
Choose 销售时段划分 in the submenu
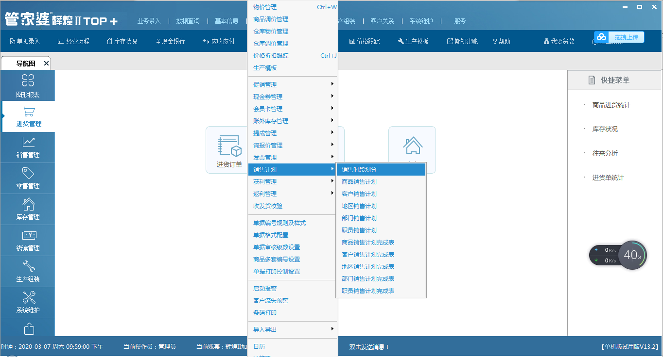click(381, 169)
